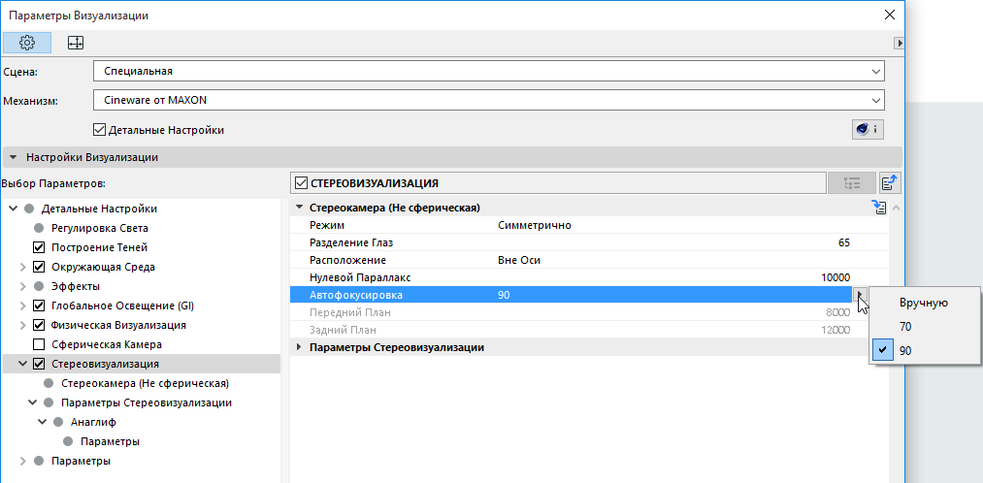Open the gear settings tab
This screenshot has width=983, height=483.
tap(27, 43)
